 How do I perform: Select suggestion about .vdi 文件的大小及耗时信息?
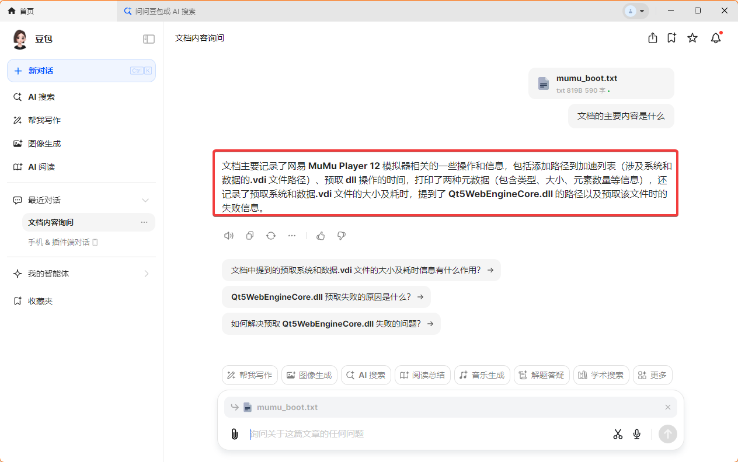[x=361, y=270]
